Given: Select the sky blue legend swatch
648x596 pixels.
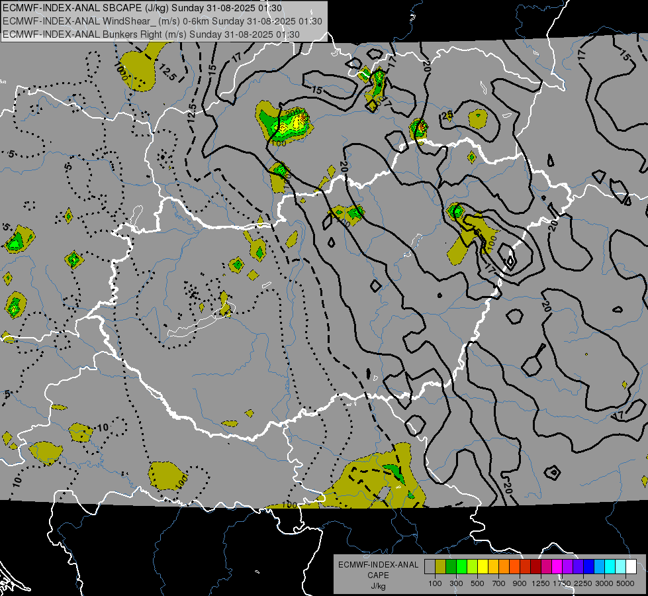Looking at the screenshot, I should coord(599,566).
